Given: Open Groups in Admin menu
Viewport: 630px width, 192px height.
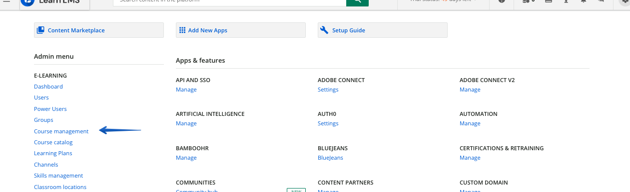Looking at the screenshot, I should tap(43, 120).
